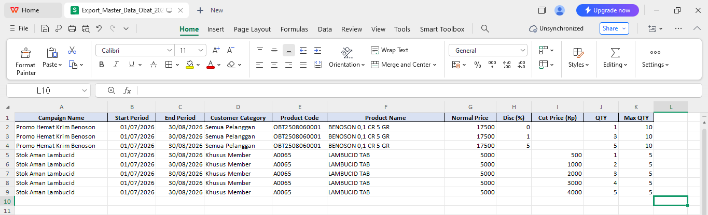Toggle Italic formatting
The image size is (708, 215).
pyautogui.click(x=116, y=65)
